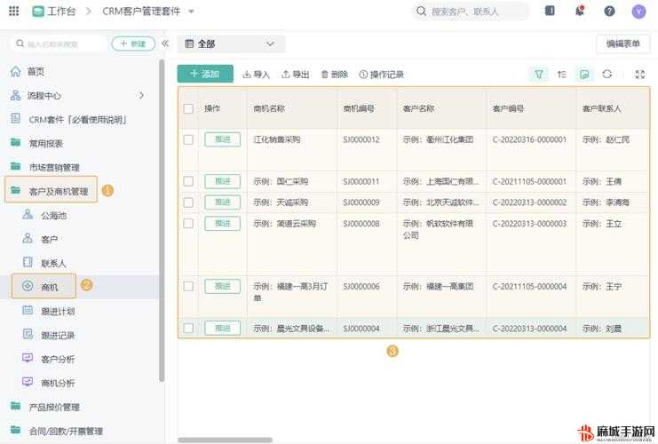658x444 pixels.
Task: Click the 首页 home icon
Action: (15, 71)
